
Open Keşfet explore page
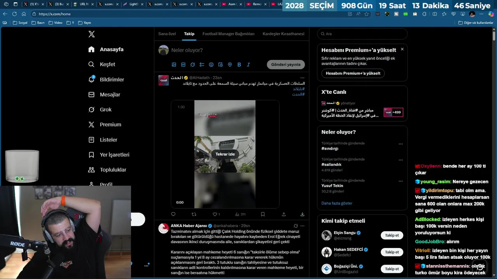click(102, 64)
